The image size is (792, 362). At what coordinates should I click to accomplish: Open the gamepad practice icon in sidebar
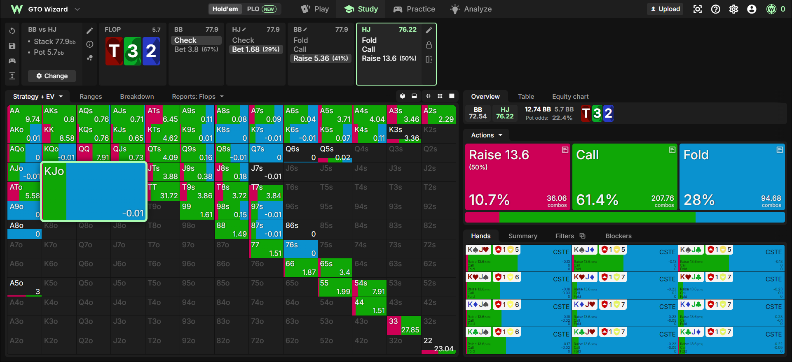coord(12,61)
